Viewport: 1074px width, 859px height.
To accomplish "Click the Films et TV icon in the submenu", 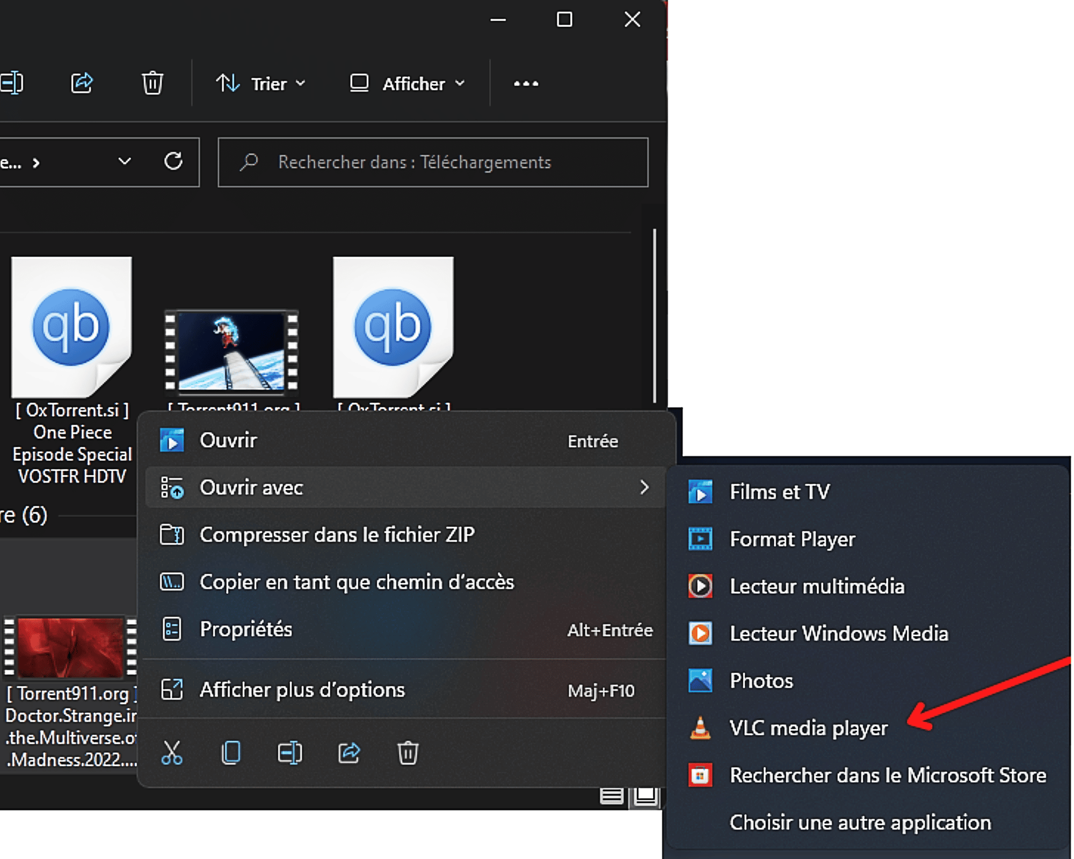I will [x=700, y=492].
